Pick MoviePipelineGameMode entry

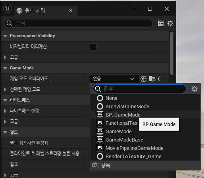pos(145,148)
